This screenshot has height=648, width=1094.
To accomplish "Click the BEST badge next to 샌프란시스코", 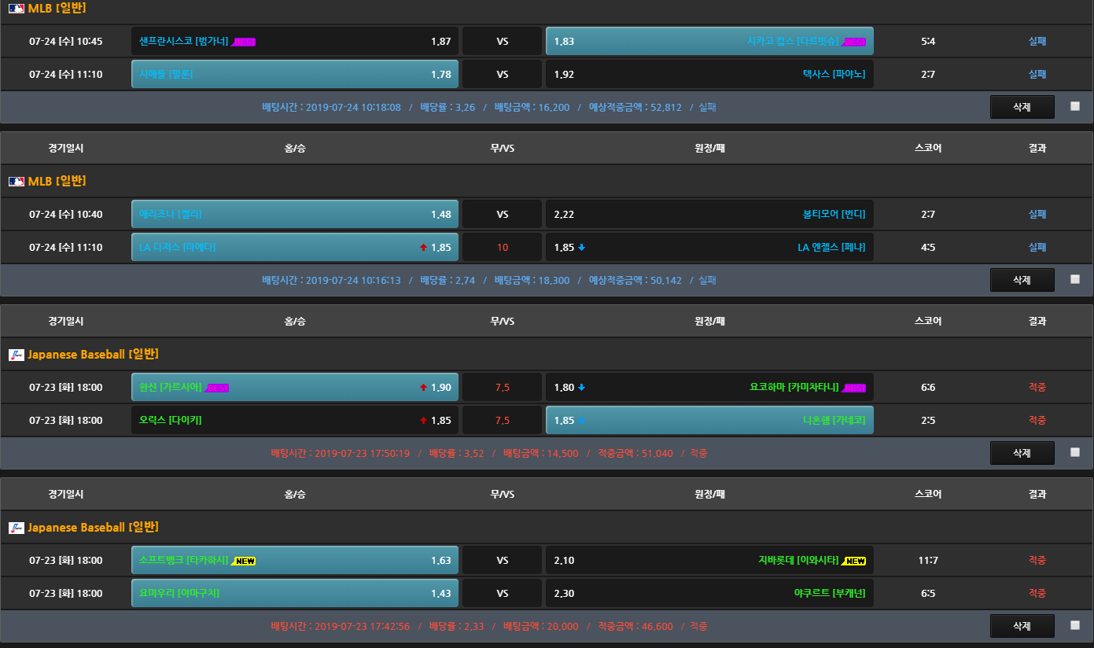I will [244, 42].
